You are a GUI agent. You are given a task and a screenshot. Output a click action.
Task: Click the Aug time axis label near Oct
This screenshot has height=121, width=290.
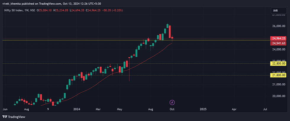(151, 109)
